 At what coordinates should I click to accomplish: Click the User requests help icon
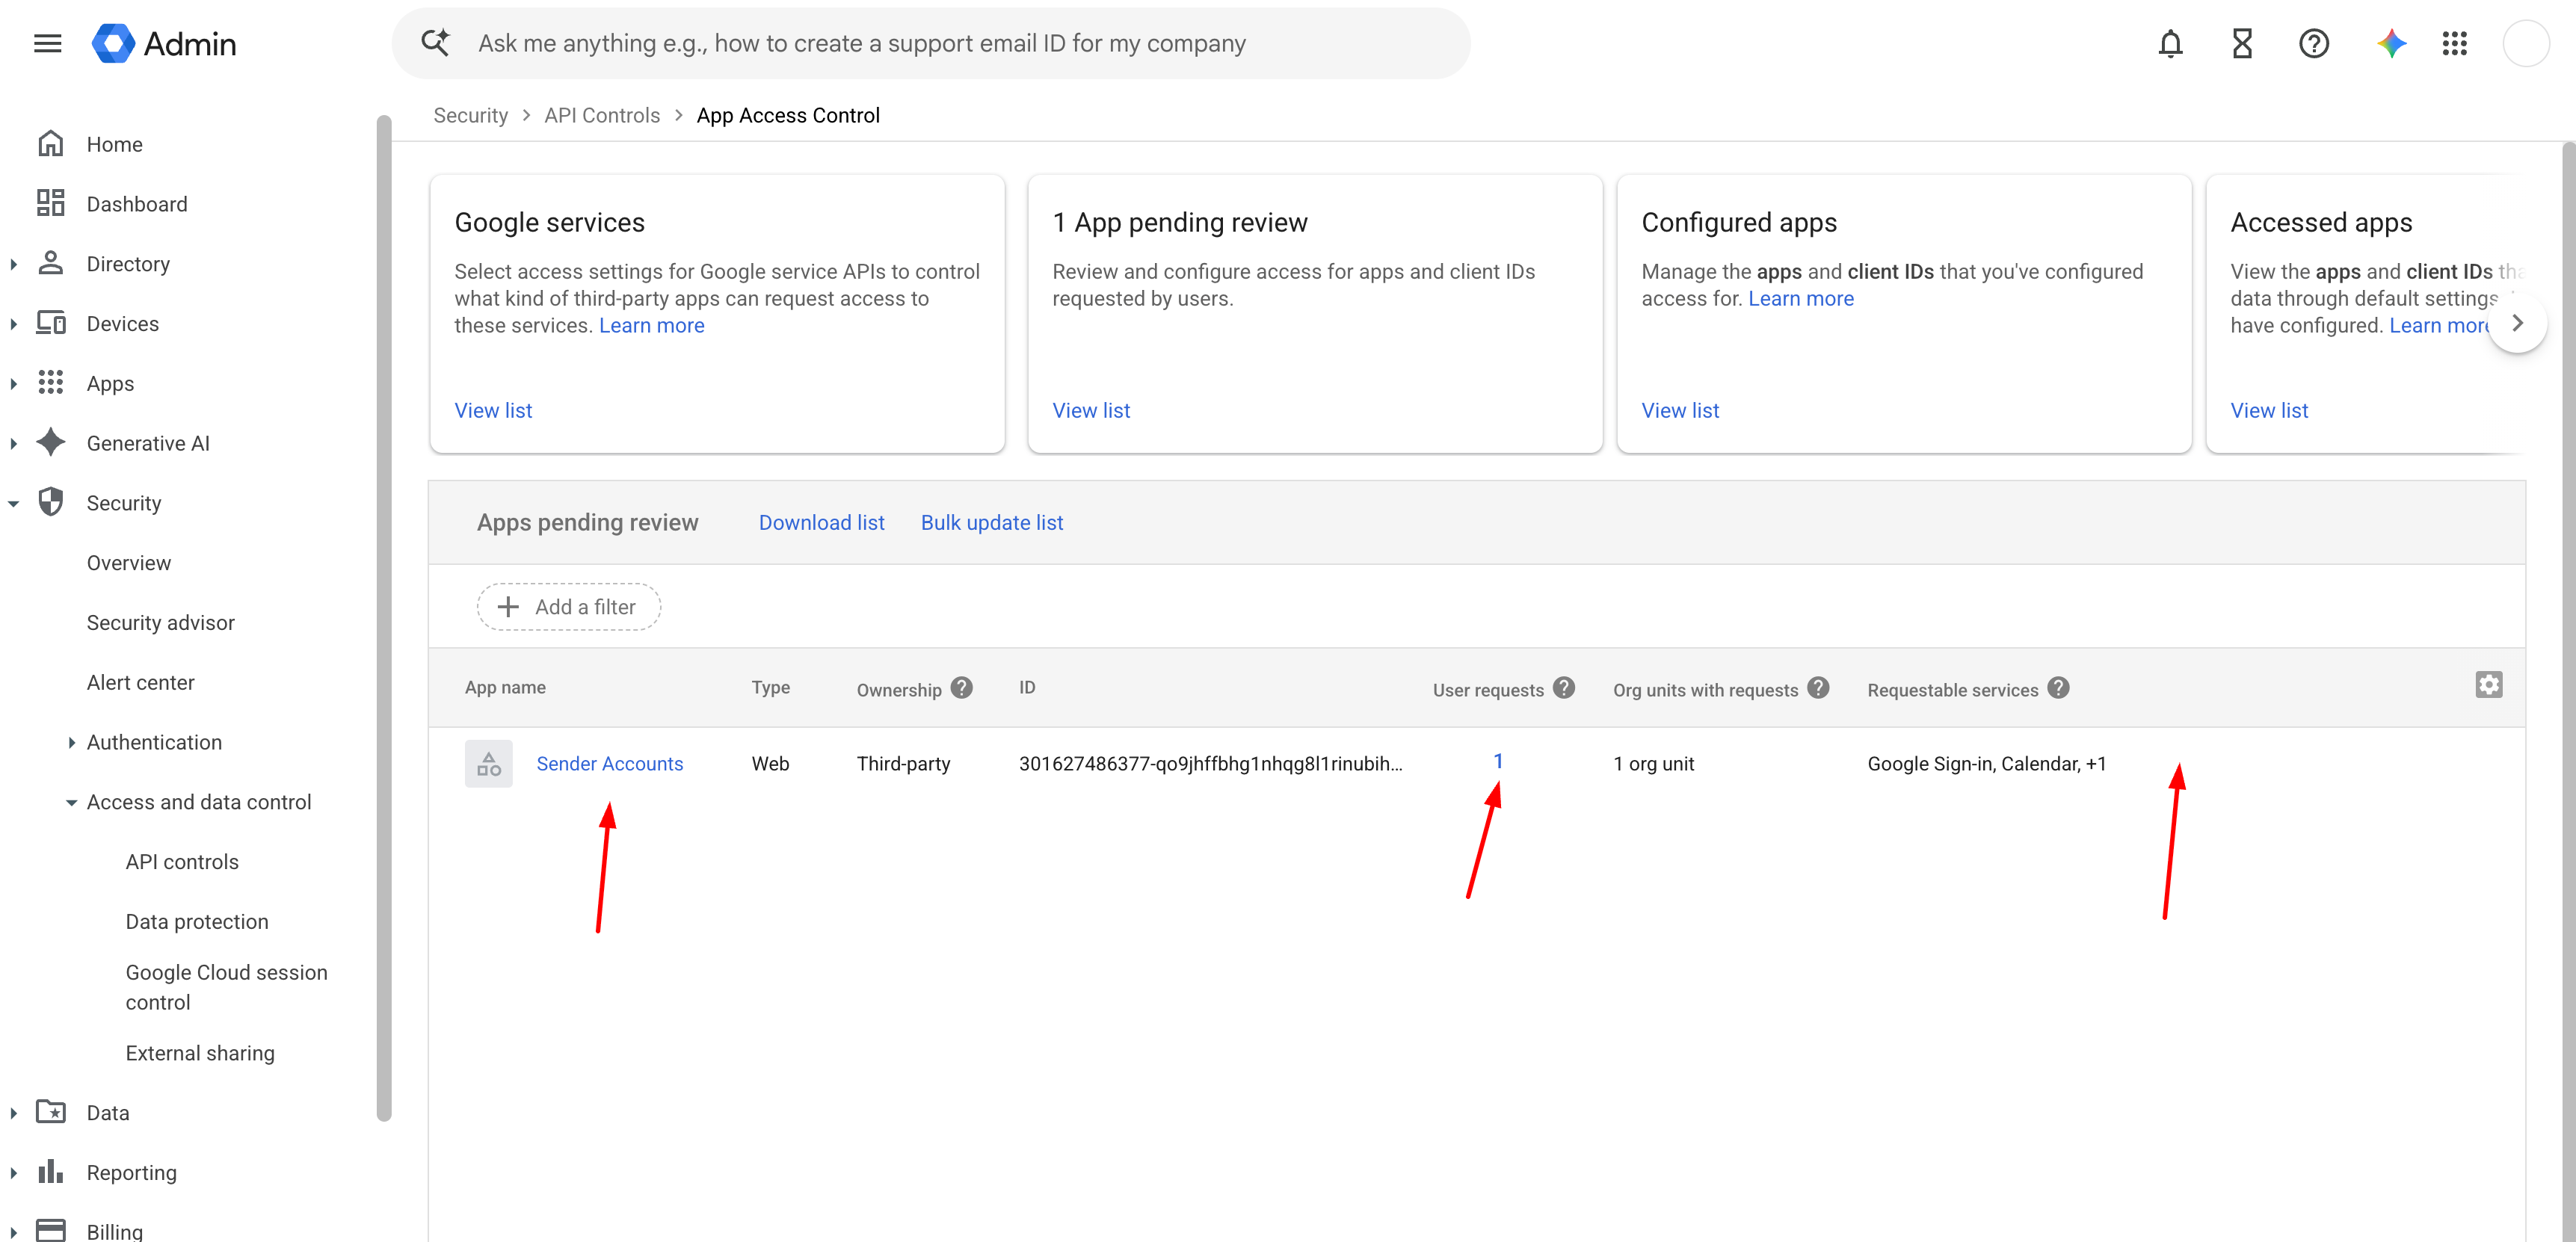tap(1564, 688)
